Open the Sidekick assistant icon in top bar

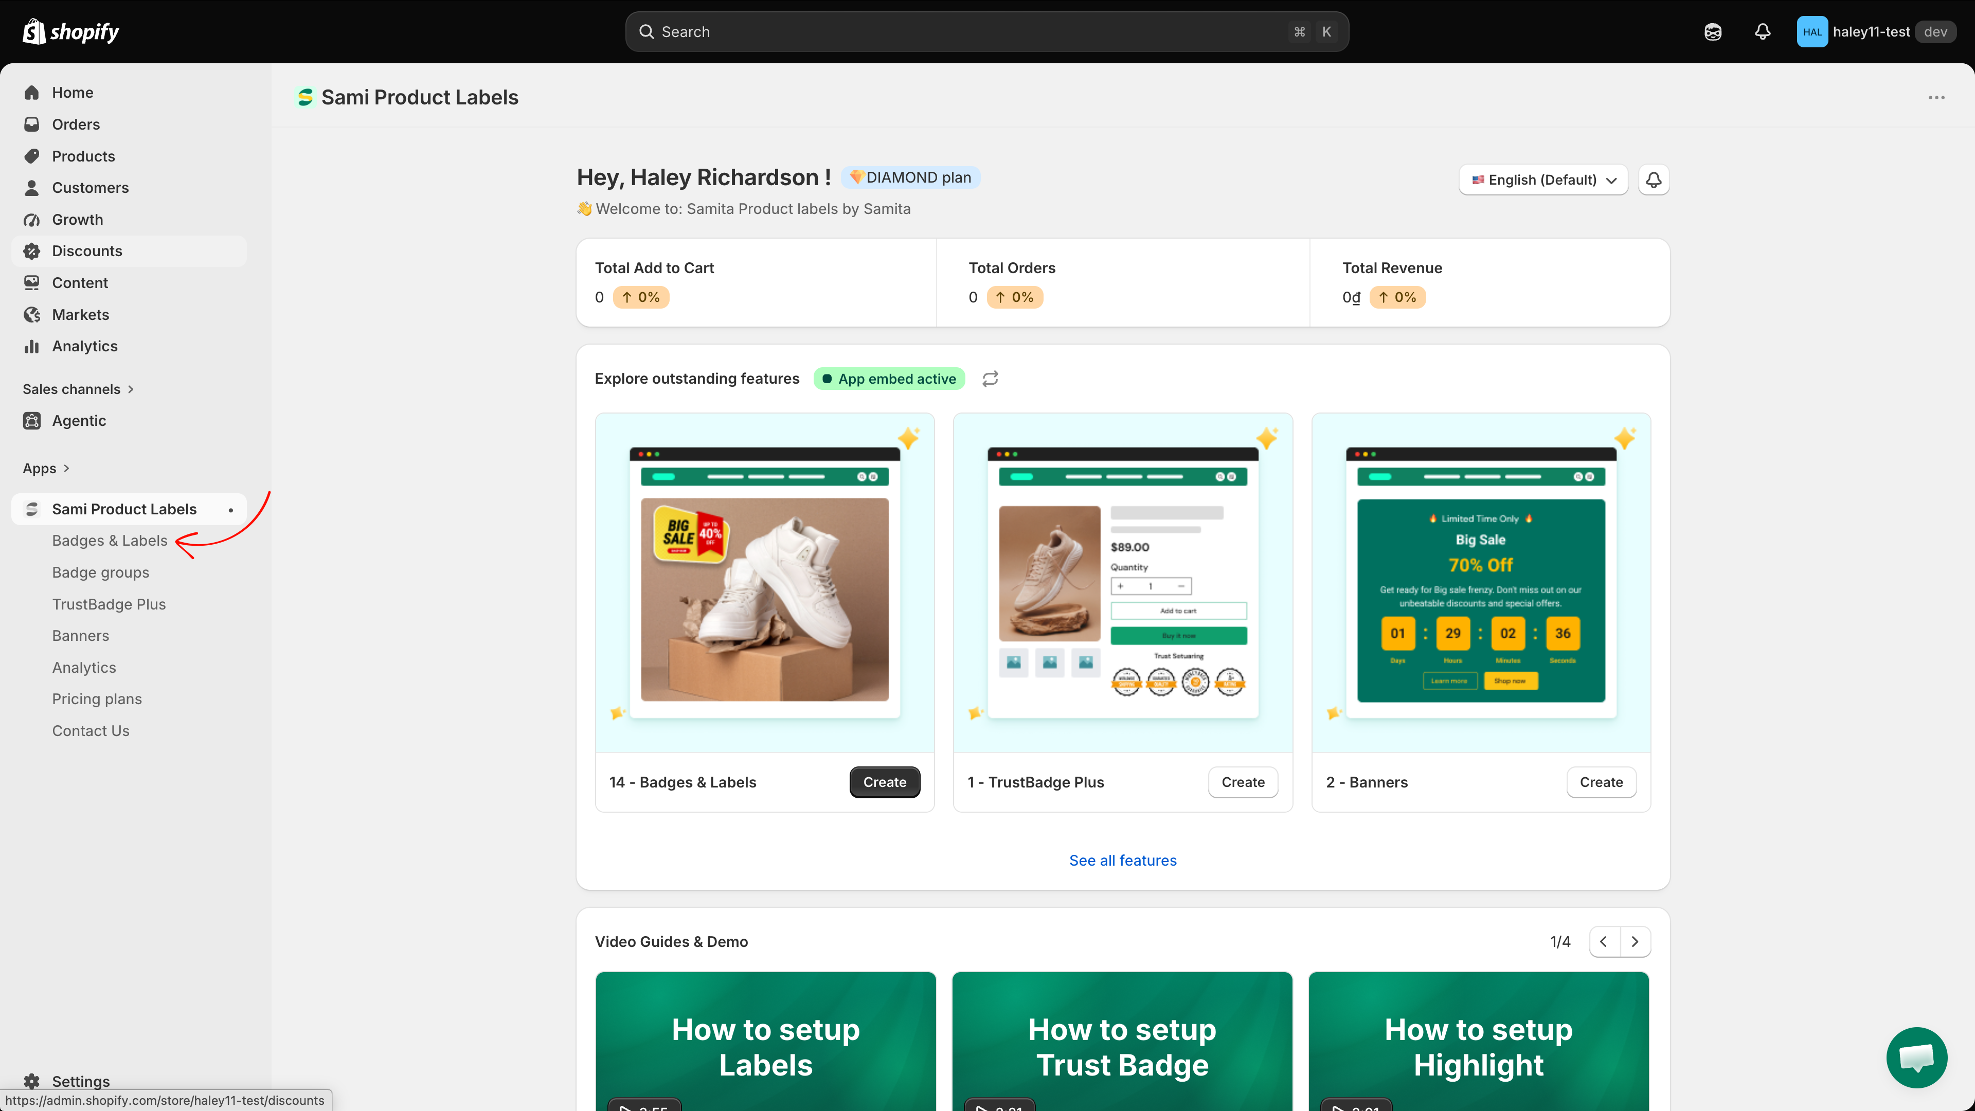[x=1712, y=31]
